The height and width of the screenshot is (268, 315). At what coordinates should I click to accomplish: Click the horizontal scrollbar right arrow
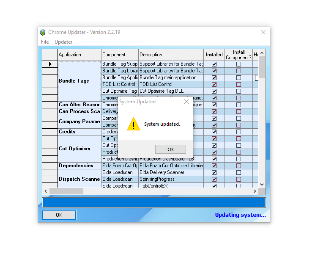(x=255, y=191)
